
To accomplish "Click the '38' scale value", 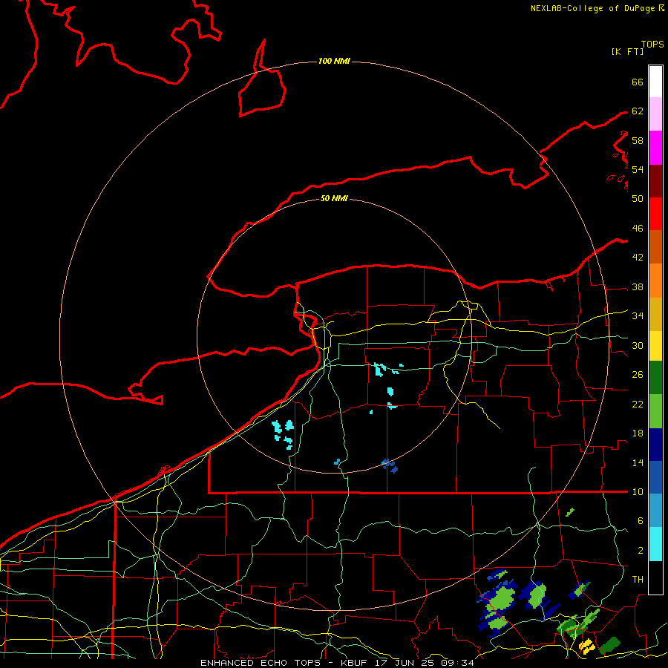I will (638, 287).
